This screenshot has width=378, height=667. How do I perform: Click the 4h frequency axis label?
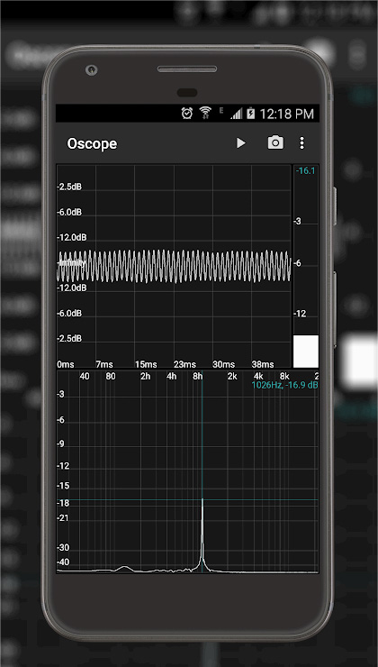point(171,377)
